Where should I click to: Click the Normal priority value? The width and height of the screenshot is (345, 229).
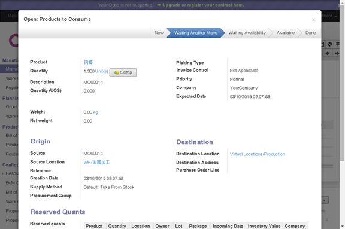(237, 80)
